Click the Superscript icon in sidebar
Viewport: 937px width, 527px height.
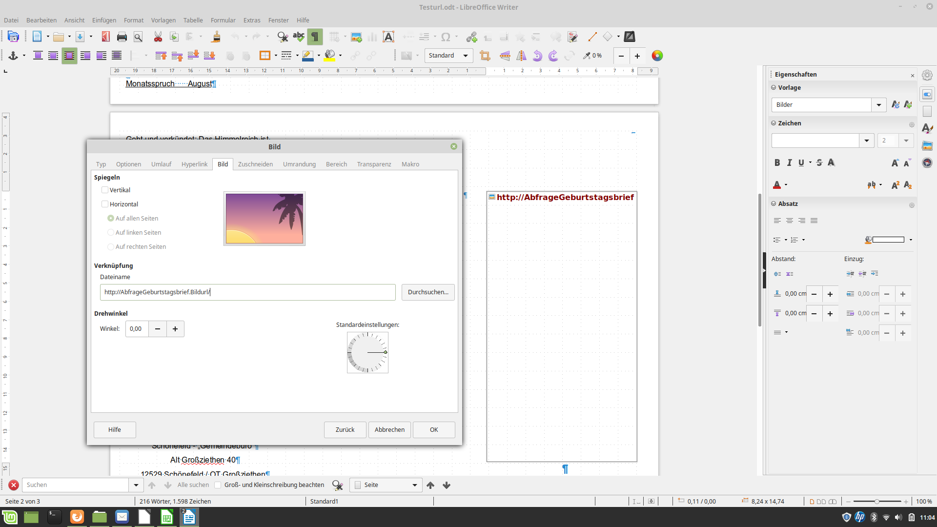click(x=895, y=185)
